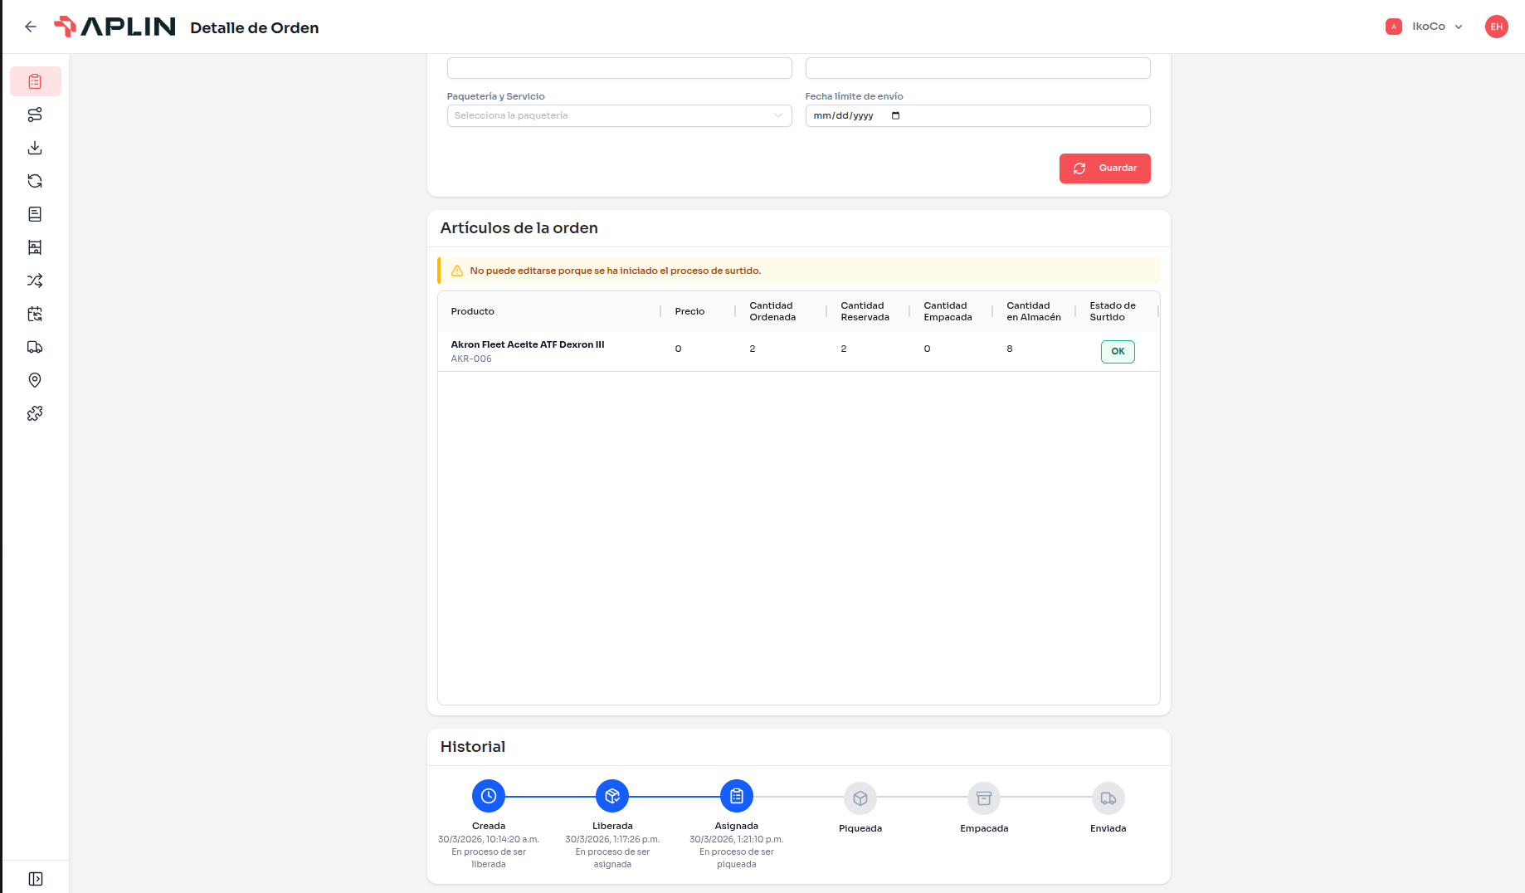This screenshot has height=893, width=1525.
Task: Click the Aplin logo
Action: pos(114,27)
